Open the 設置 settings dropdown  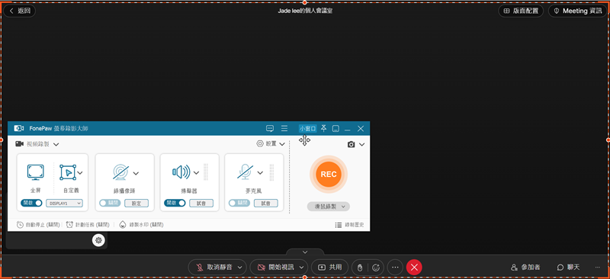click(271, 143)
